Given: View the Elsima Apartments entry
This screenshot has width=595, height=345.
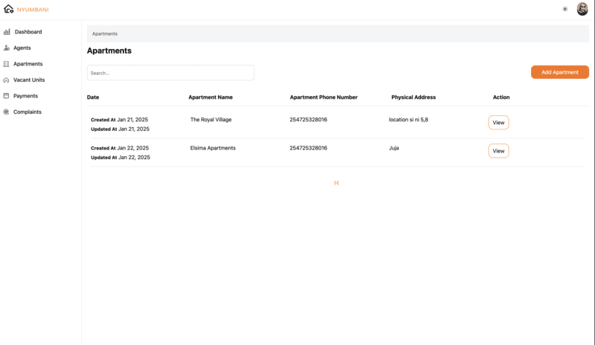Looking at the screenshot, I should click(x=498, y=151).
